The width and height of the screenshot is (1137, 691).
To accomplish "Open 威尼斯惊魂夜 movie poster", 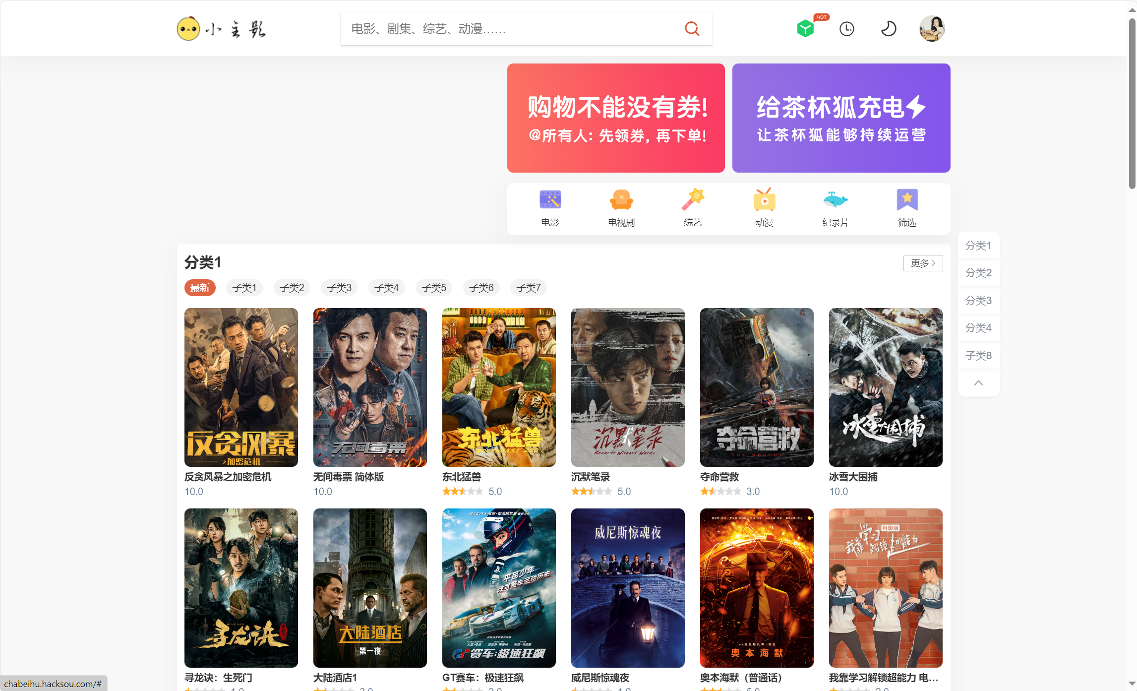I will (x=628, y=588).
